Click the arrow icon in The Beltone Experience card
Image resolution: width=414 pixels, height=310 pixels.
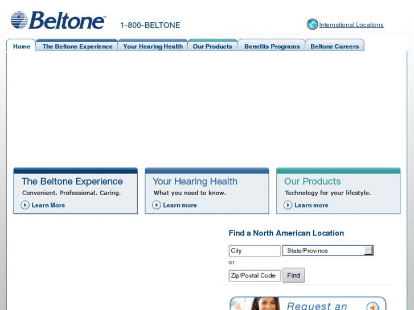[x=25, y=205]
